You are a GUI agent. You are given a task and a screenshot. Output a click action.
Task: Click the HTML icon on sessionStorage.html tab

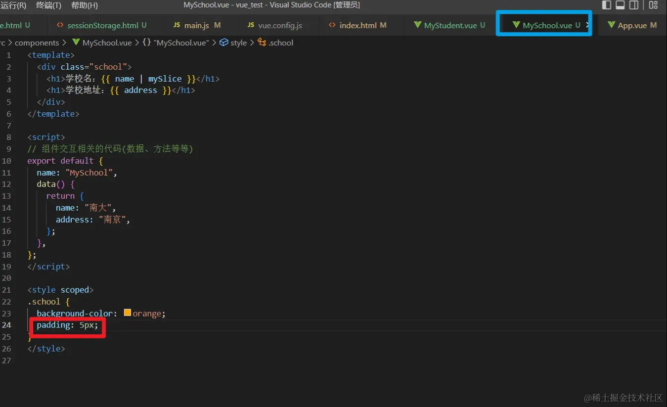pyautogui.click(x=60, y=25)
